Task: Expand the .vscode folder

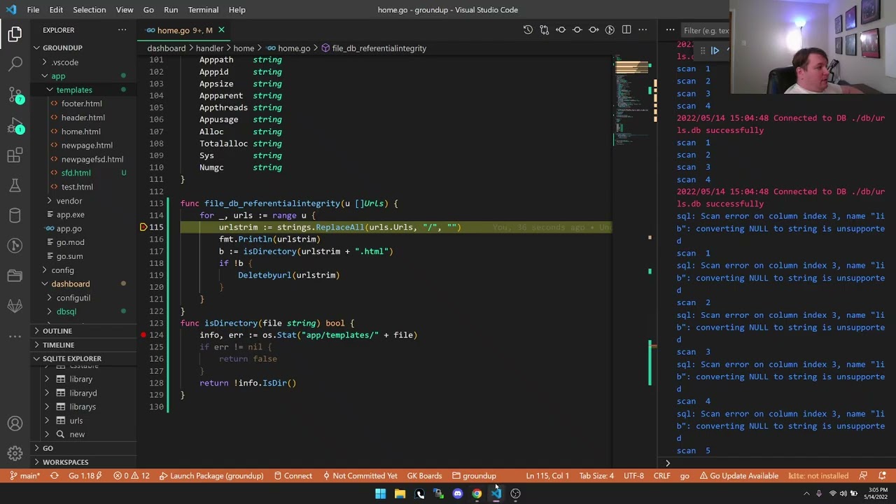Action: (x=65, y=62)
